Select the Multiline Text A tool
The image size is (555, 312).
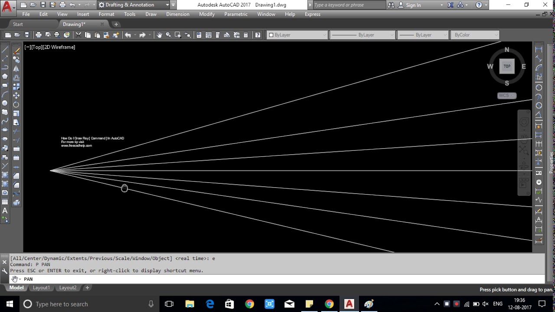[x=5, y=211]
